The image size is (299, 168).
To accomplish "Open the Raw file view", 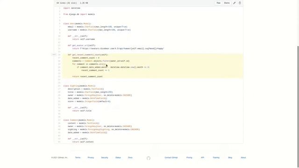I will pyautogui.click(x=219, y=3).
